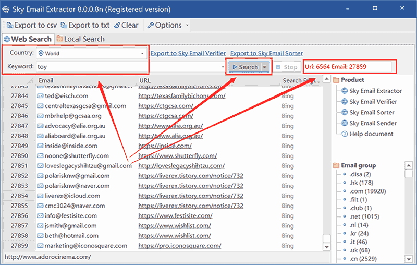Screen dimensions: 417x265
Task: Open Sky Email Sender in Product panel
Action: 373,123
